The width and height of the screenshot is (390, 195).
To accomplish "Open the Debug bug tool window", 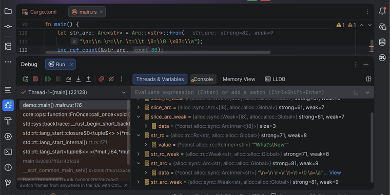I will pyautogui.click(x=8, y=105).
